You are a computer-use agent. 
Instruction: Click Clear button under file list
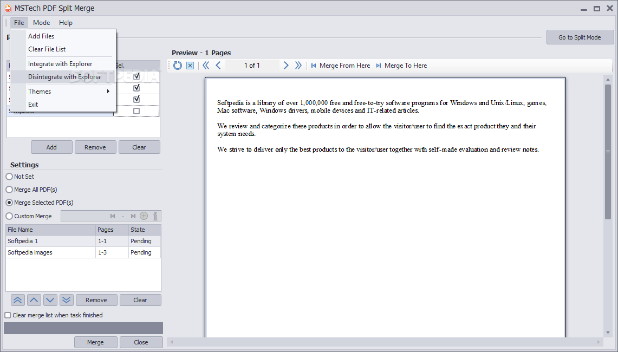139,147
